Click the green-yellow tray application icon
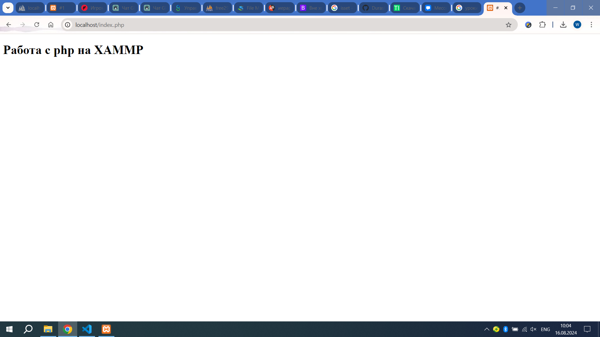The height and width of the screenshot is (337, 600). tap(496, 329)
